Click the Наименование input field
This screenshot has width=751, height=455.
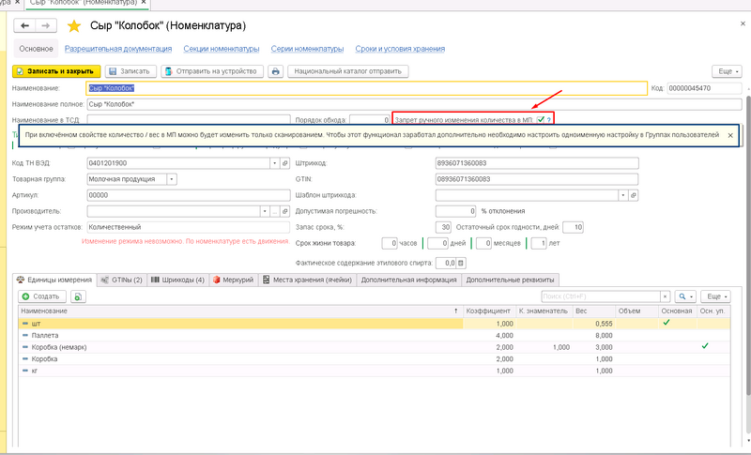(367, 88)
